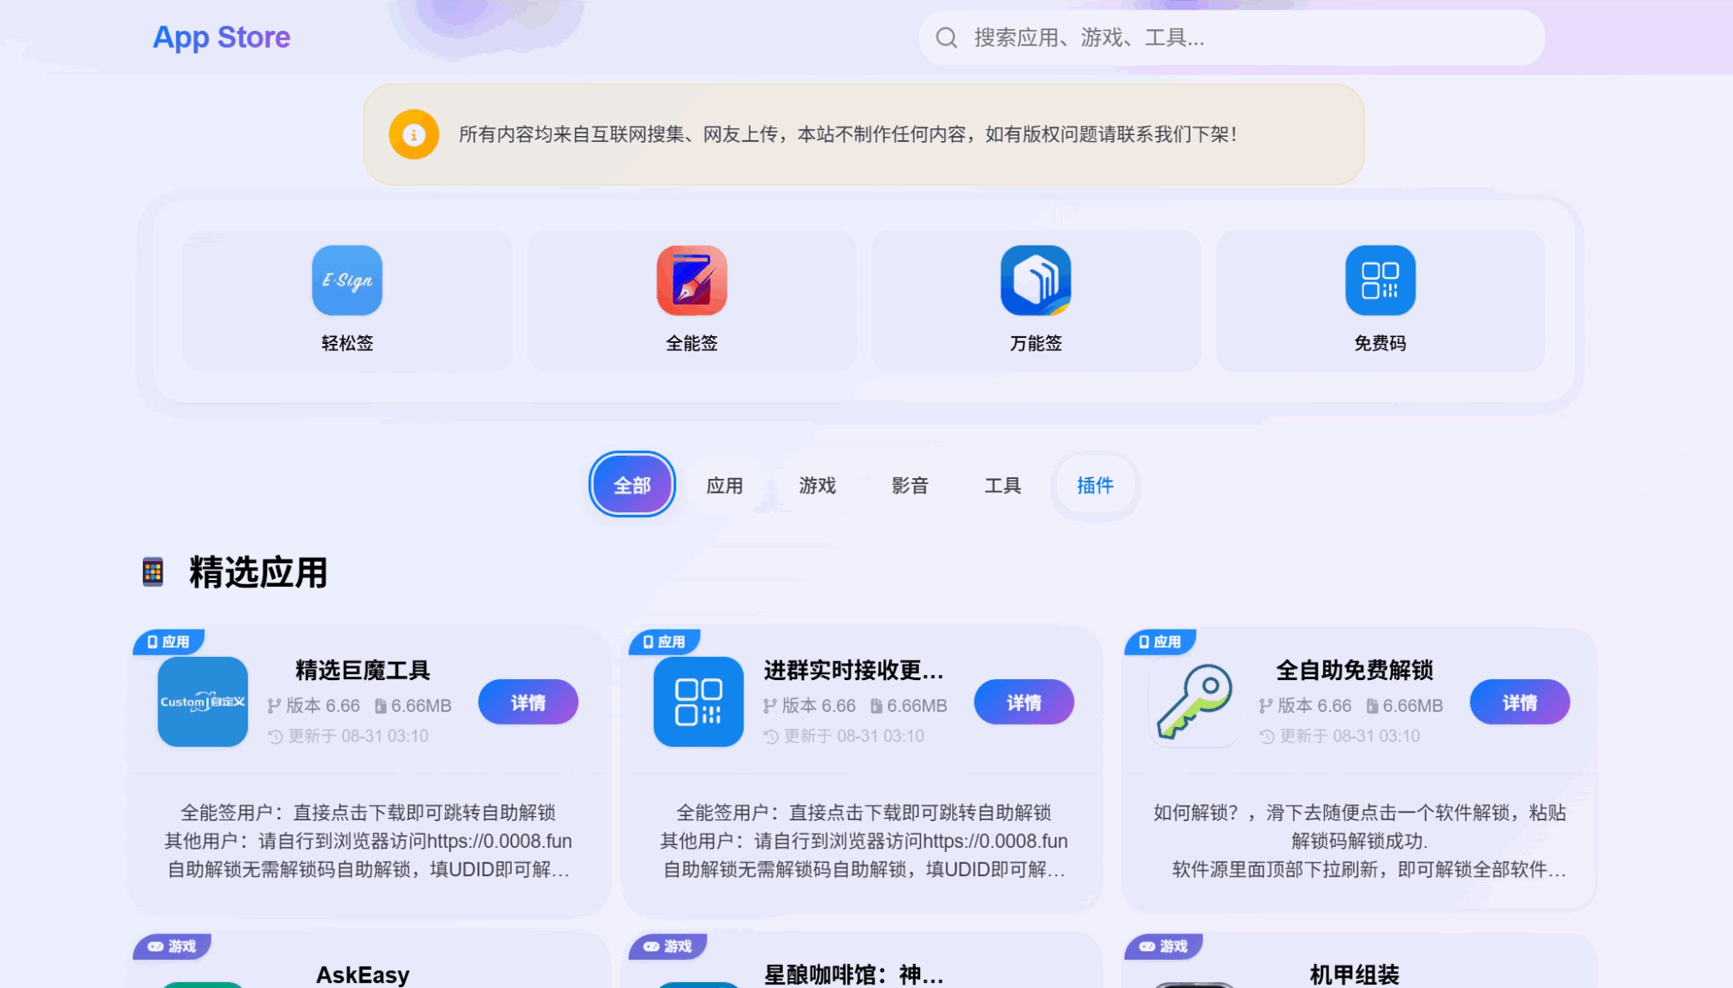The height and width of the screenshot is (988, 1733).
Task: Switch to the 应用 tab
Action: 724,485
